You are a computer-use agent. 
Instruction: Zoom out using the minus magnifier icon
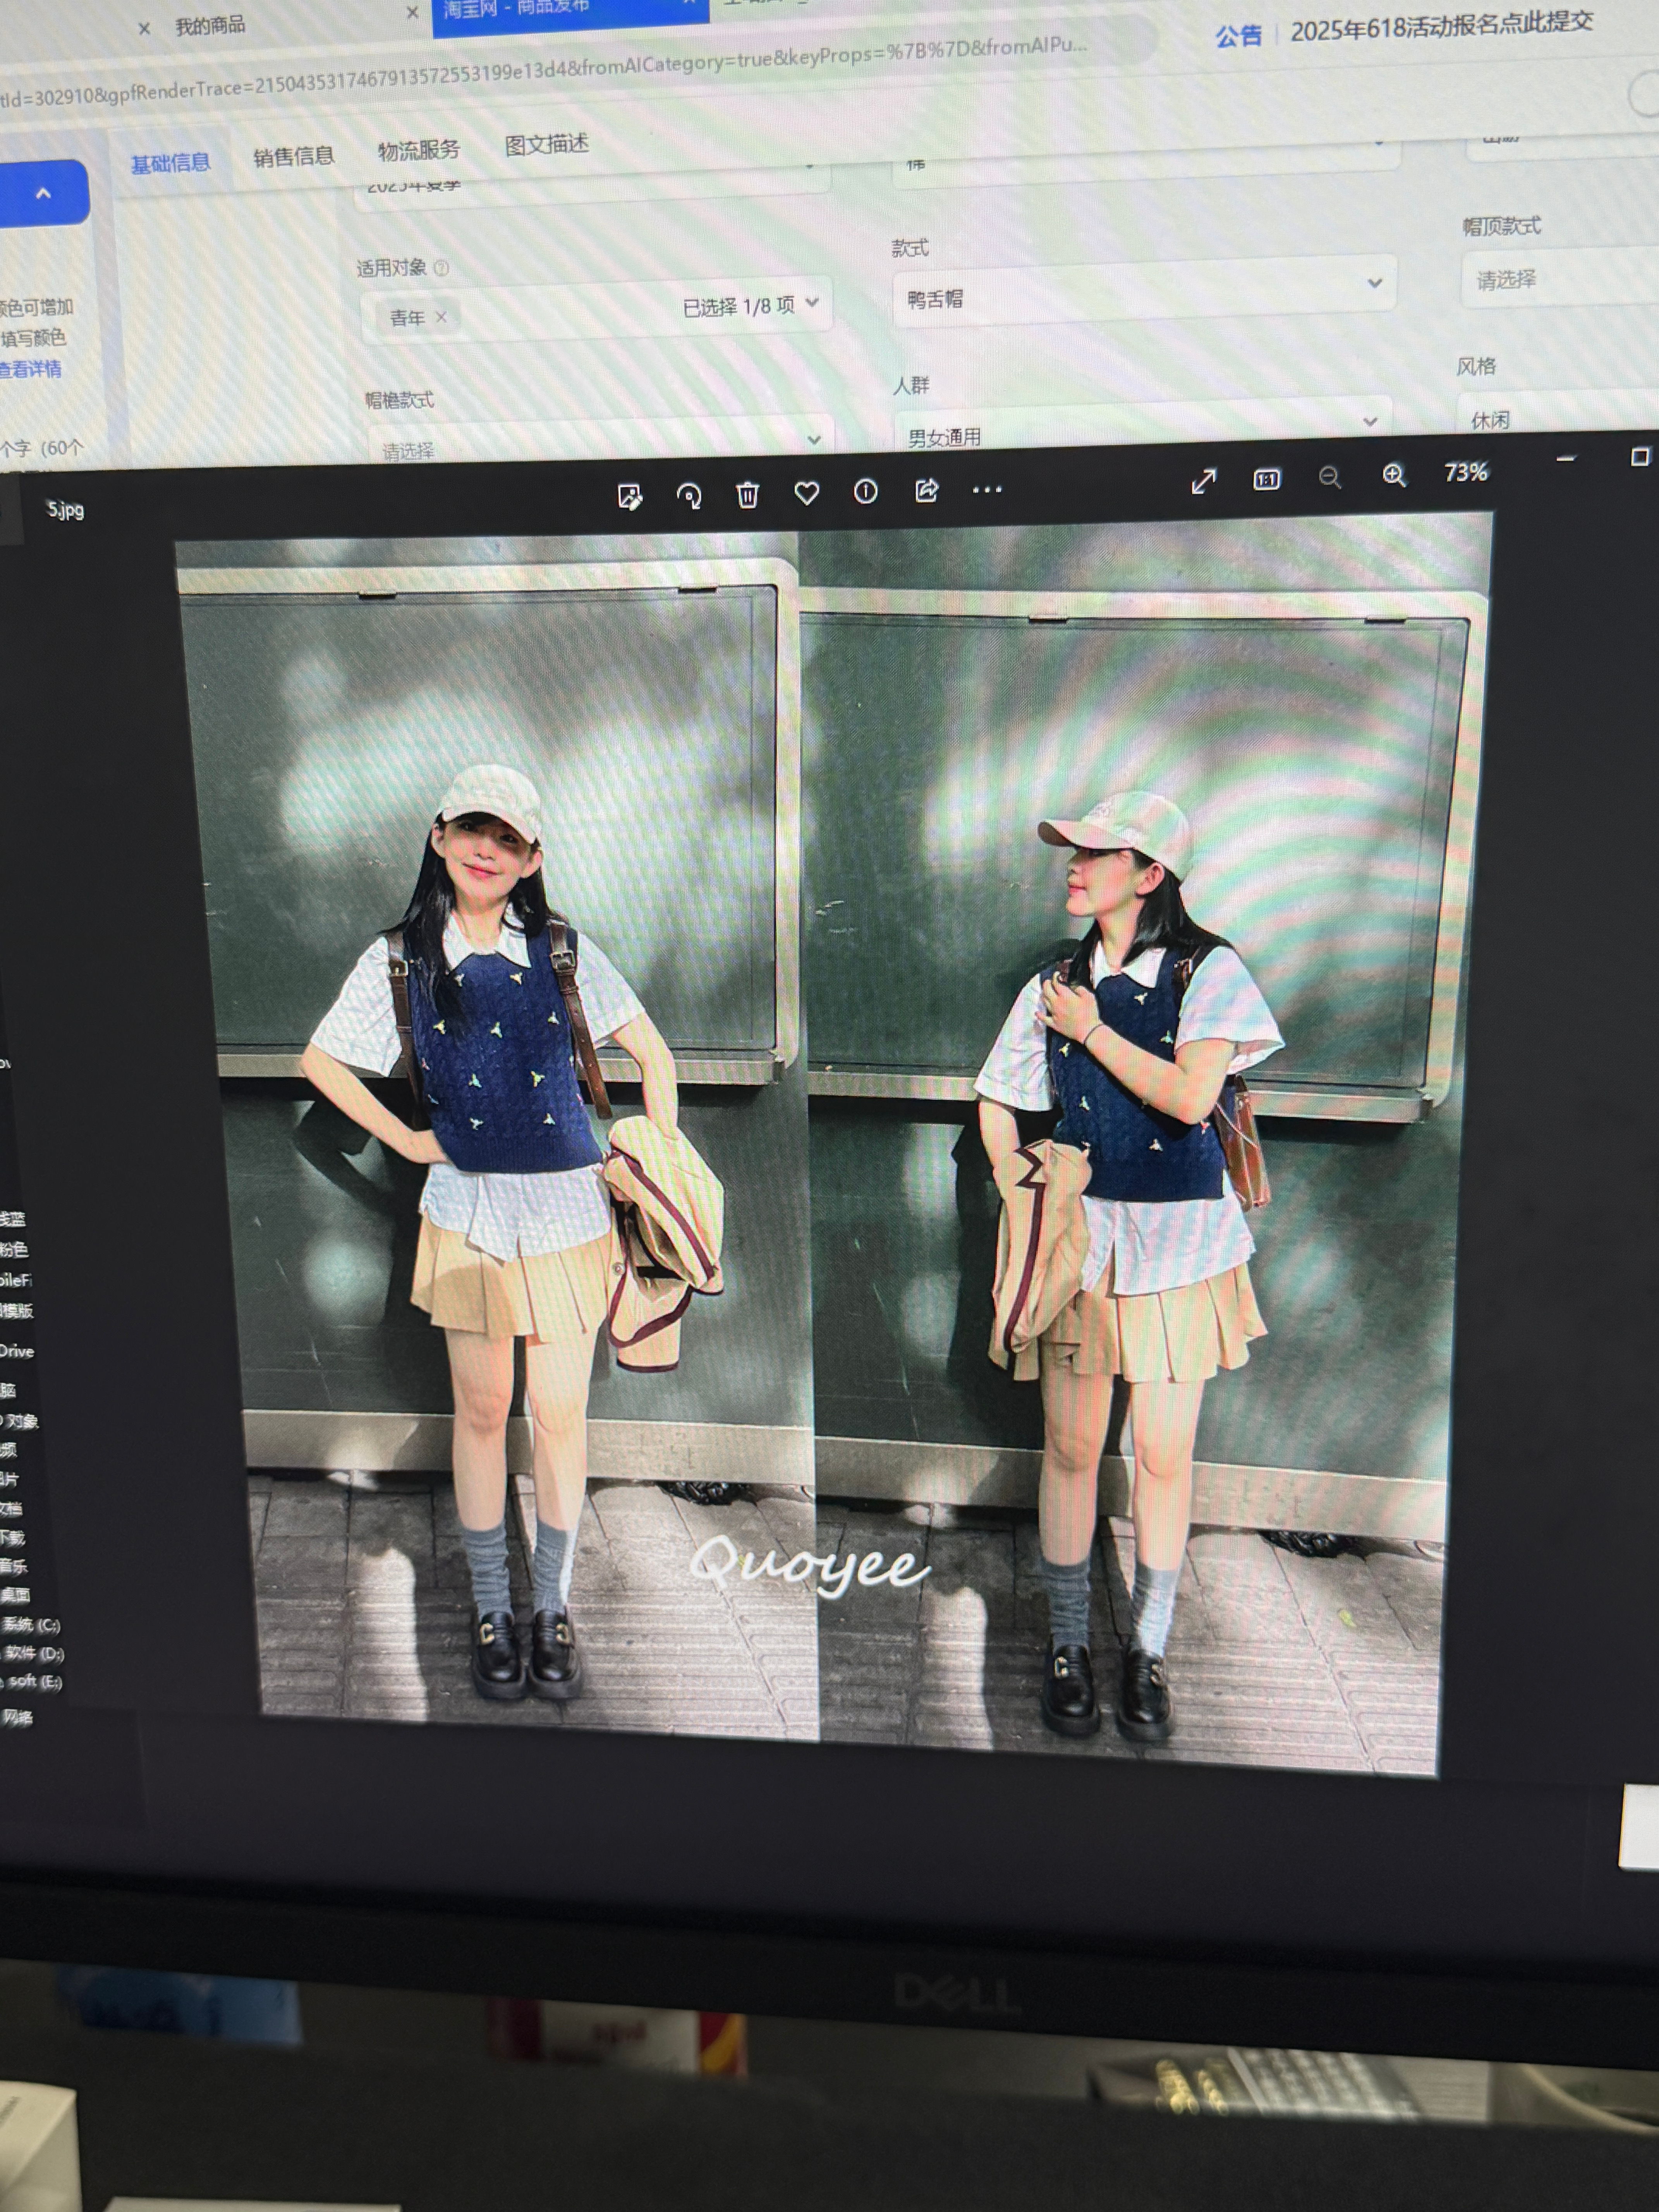1329,477
